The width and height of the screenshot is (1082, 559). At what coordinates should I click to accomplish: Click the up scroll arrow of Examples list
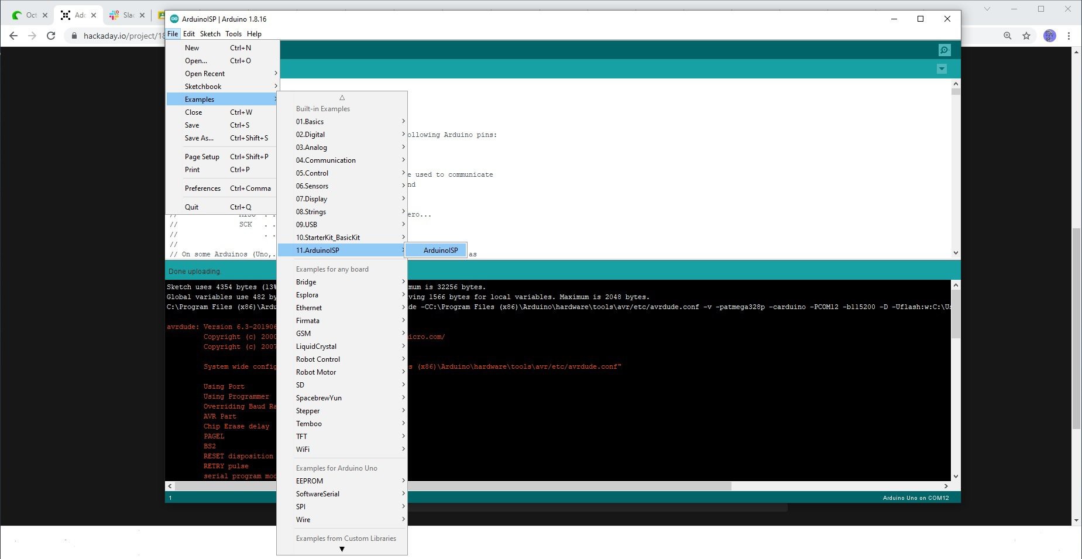[342, 98]
